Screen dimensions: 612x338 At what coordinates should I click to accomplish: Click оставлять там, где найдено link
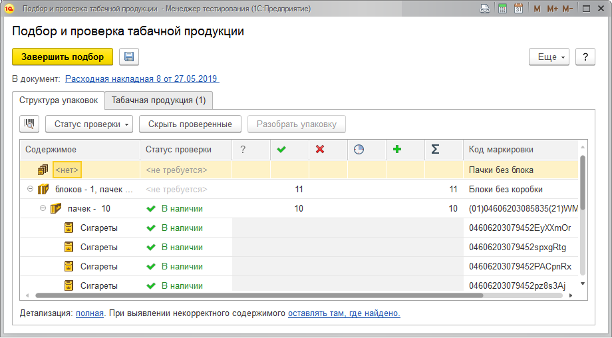point(345,313)
